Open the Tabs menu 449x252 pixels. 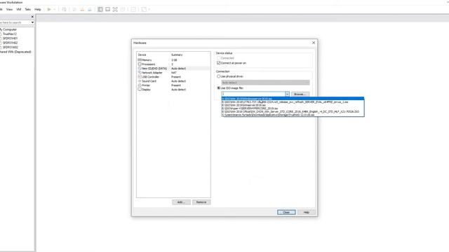pyautogui.click(x=28, y=9)
